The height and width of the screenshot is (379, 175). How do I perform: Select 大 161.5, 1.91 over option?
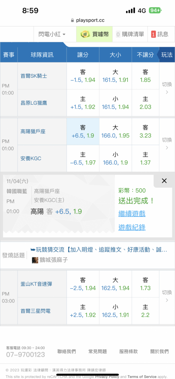click(115, 76)
